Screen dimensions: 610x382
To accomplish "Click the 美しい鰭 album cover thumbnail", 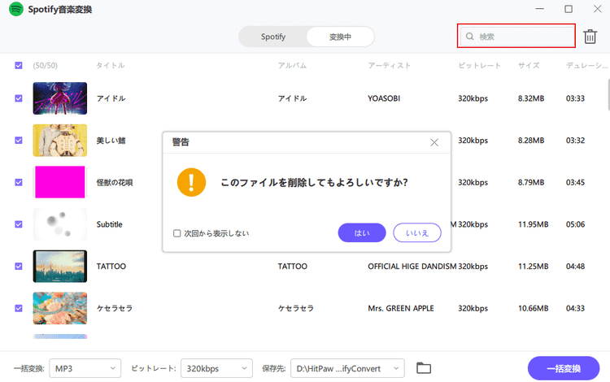I will coord(60,141).
